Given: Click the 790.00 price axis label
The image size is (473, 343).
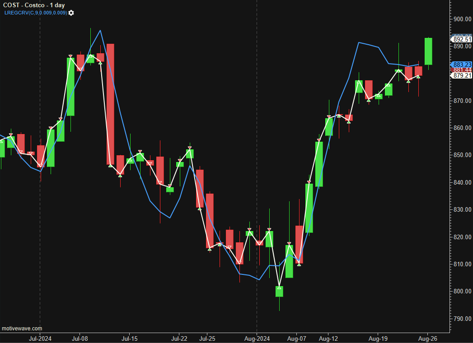Looking at the screenshot, I should pyautogui.click(x=462, y=319).
